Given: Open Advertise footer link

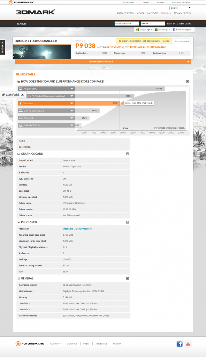Looking at the screenshot, I should click(101, 344).
